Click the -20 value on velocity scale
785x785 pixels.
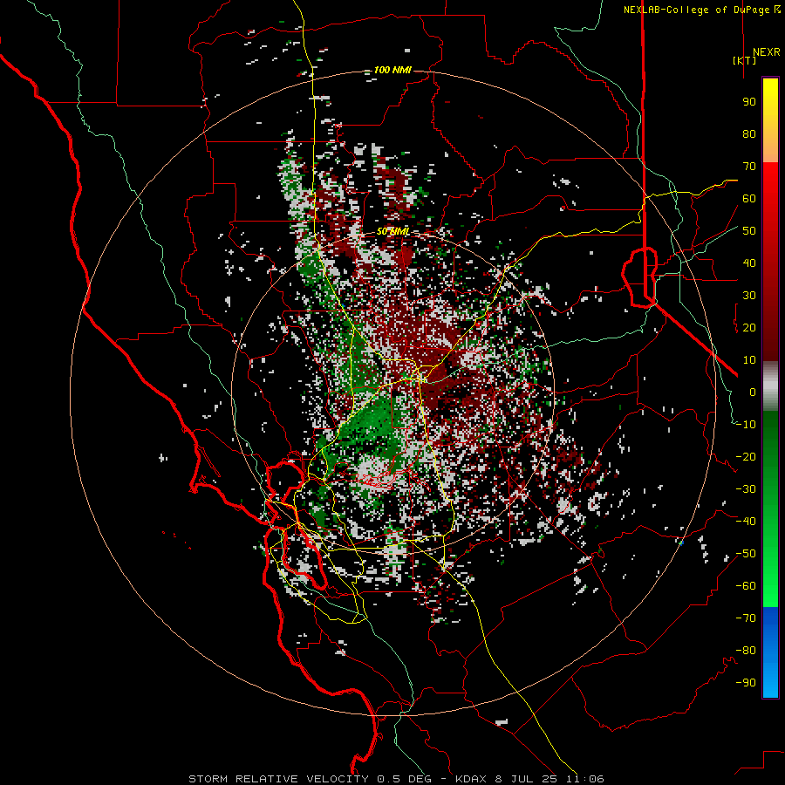click(x=746, y=457)
